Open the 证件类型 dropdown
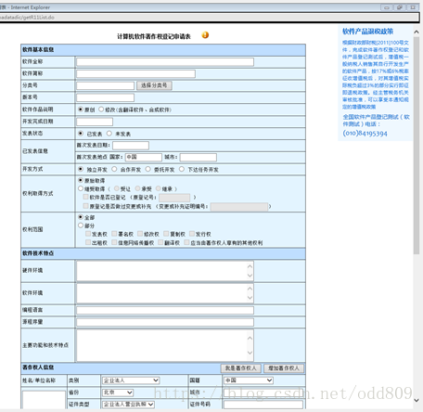 128,405
